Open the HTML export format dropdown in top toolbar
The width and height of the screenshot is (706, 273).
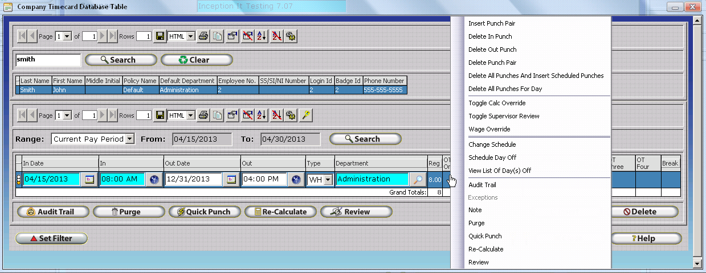point(190,36)
